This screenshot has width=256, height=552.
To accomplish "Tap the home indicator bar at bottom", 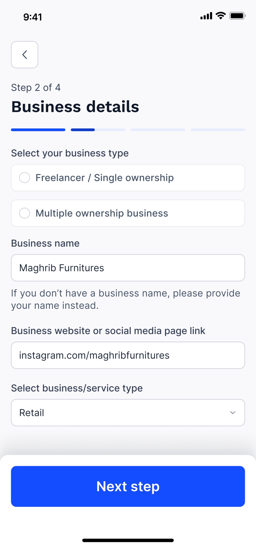I will tap(128, 541).
